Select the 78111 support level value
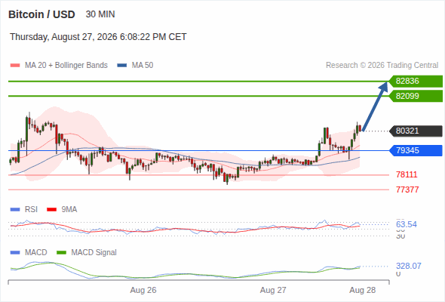The height and width of the screenshot is (302, 445). [x=407, y=174]
